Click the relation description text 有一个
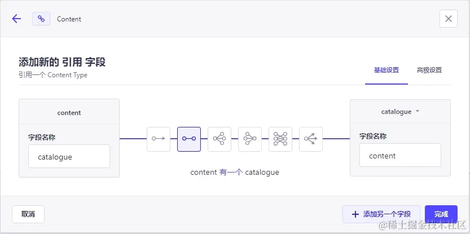The height and width of the screenshot is (234, 470). point(231,173)
